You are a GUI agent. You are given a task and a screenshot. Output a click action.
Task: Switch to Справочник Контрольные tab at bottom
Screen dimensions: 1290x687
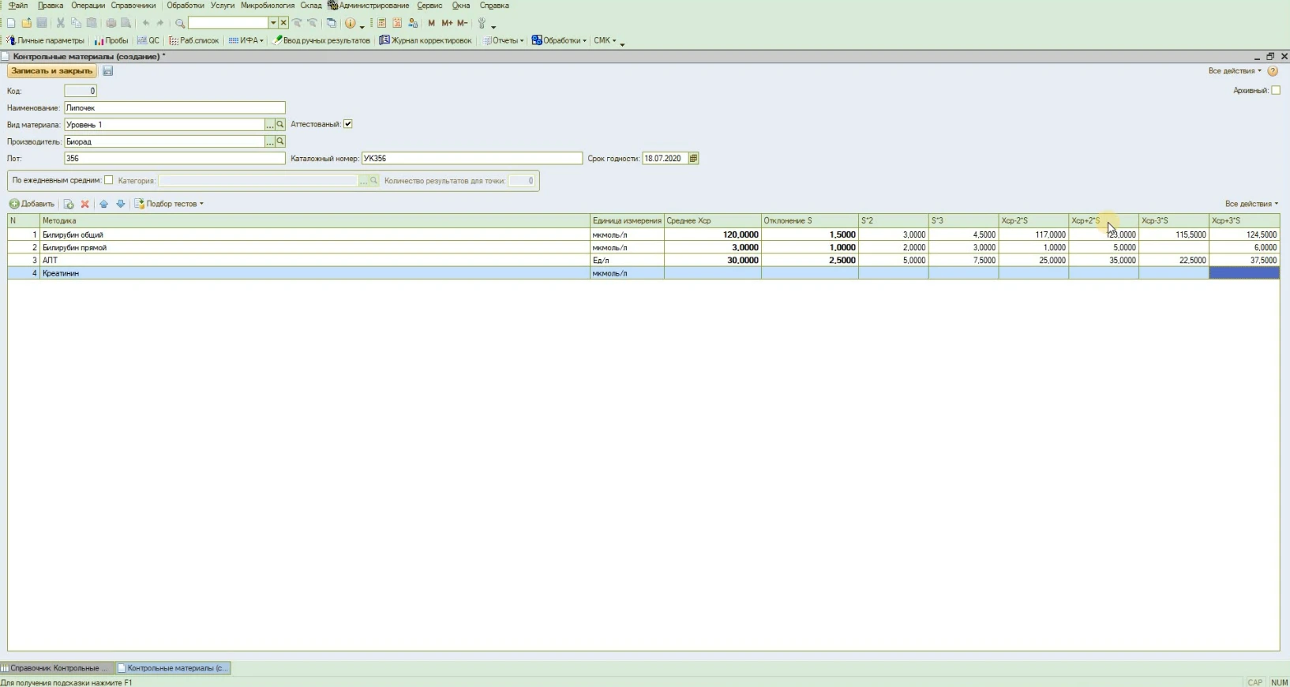[x=55, y=668]
